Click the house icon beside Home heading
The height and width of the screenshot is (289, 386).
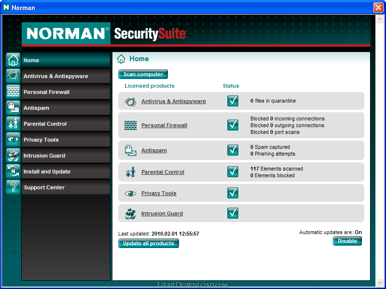pos(121,59)
